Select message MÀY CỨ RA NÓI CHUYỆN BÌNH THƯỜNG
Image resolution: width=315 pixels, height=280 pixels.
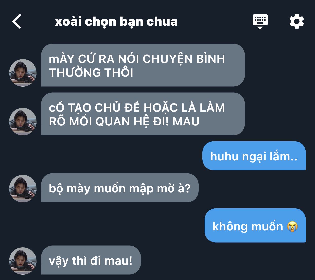pos(143,65)
